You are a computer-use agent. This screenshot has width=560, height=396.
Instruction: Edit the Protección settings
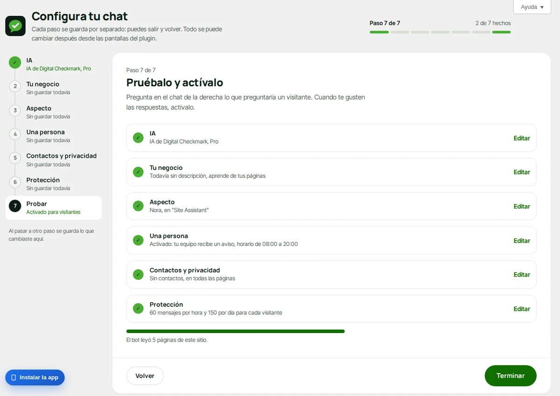(x=522, y=309)
